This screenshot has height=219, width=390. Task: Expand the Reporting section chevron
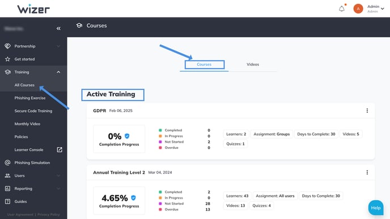(58, 188)
